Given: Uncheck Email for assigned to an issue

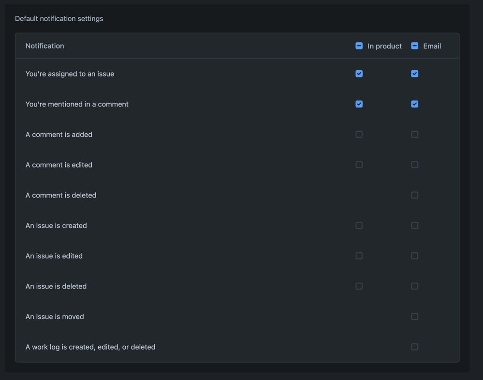Looking at the screenshot, I should point(414,74).
